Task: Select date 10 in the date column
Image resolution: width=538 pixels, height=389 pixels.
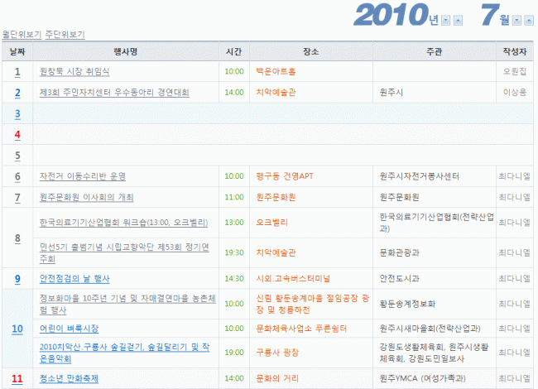Action: [x=17, y=329]
